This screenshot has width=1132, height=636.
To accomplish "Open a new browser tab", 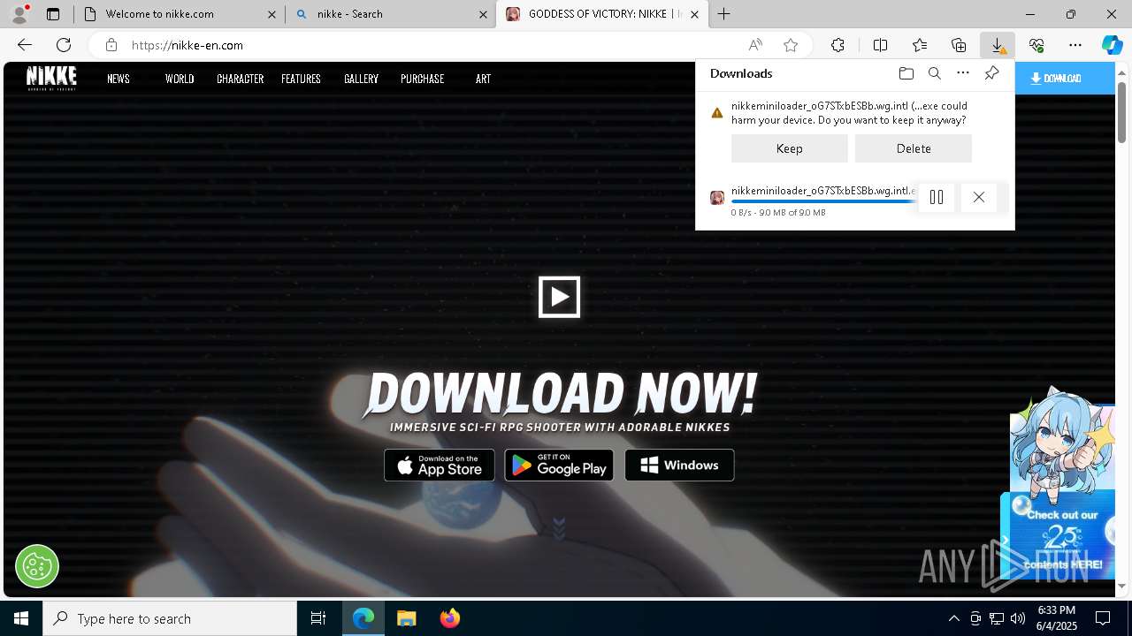I will coord(724,14).
